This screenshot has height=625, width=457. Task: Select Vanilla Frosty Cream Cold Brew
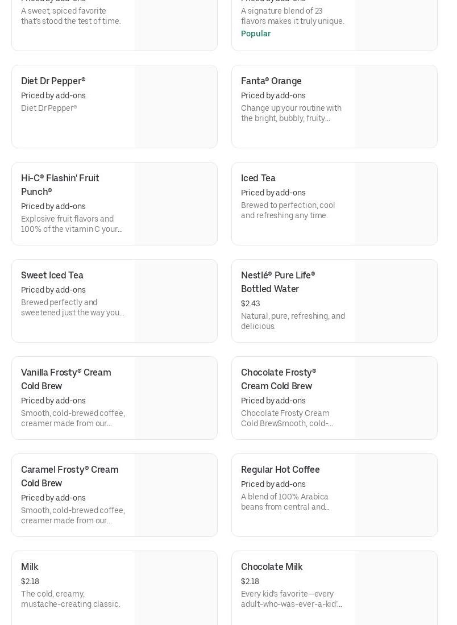click(x=66, y=379)
